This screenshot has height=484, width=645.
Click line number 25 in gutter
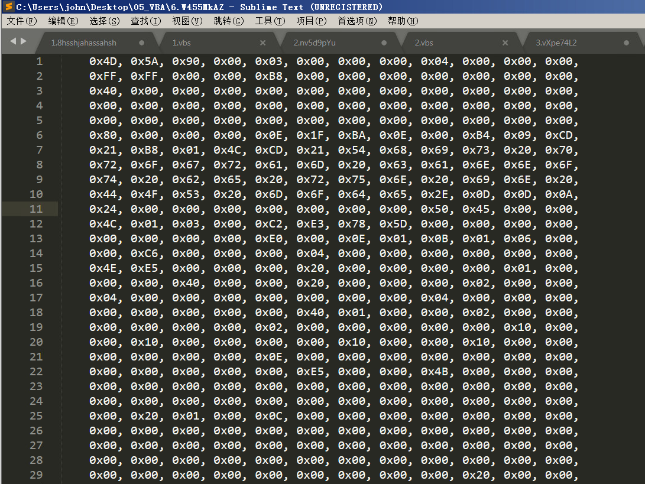pos(36,415)
